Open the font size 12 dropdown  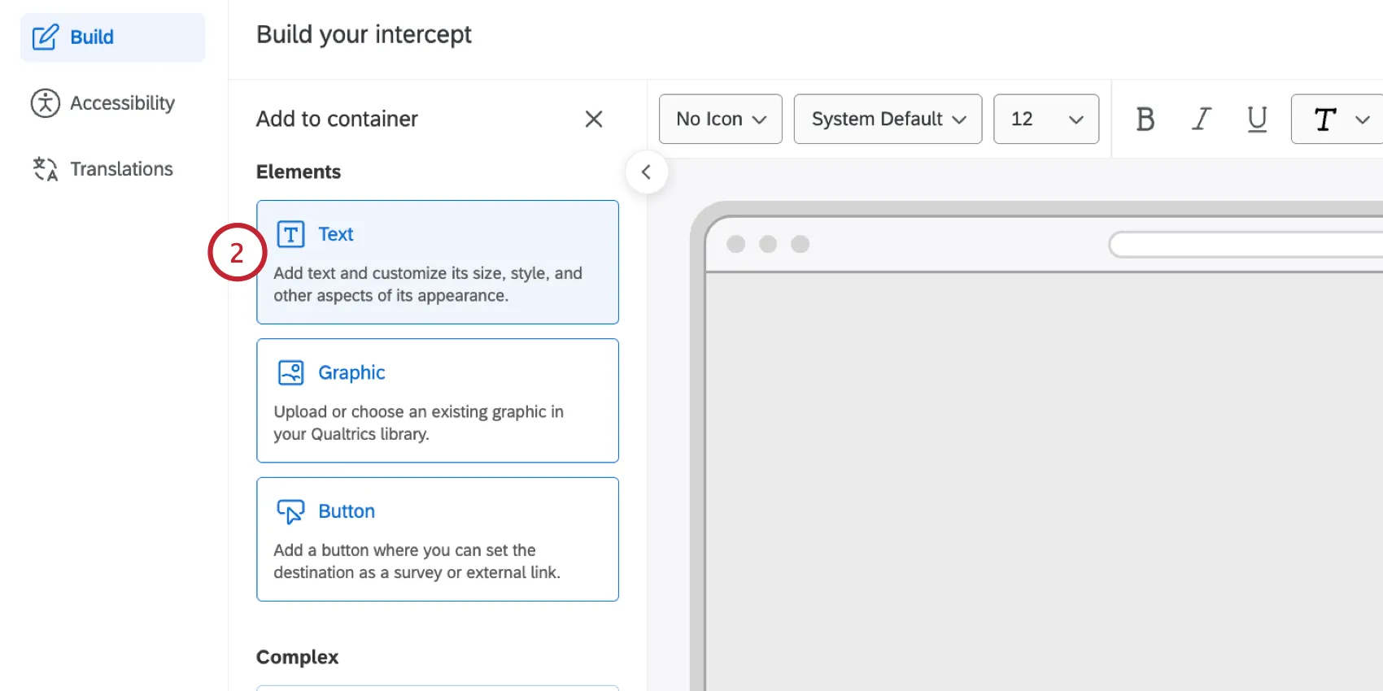click(x=1046, y=120)
